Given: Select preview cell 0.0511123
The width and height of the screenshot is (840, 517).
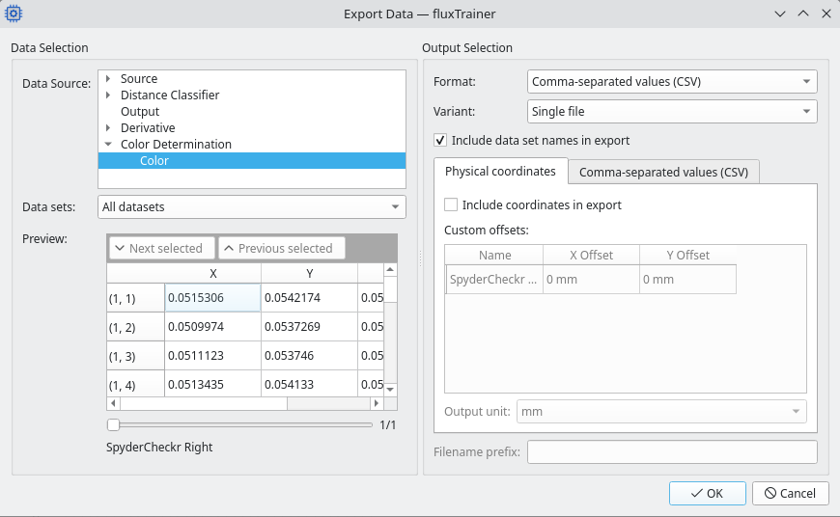Looking at the screenshot, I should [212, 355].
